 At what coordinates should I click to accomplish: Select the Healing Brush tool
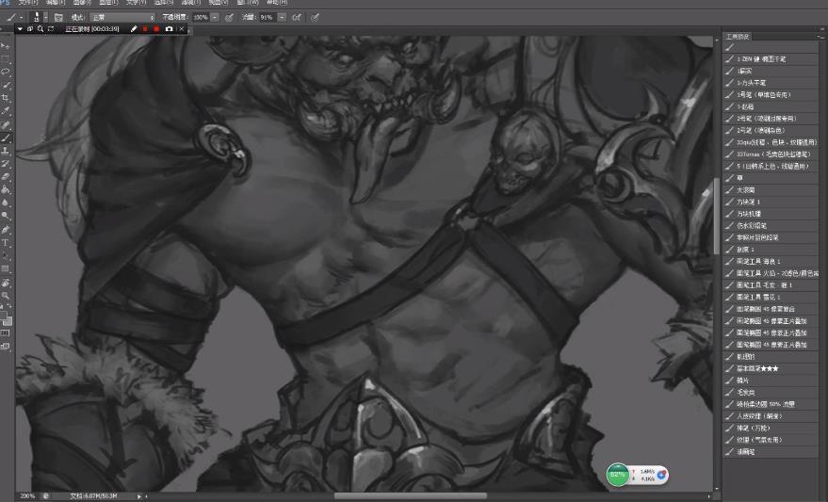pos(6,124)
